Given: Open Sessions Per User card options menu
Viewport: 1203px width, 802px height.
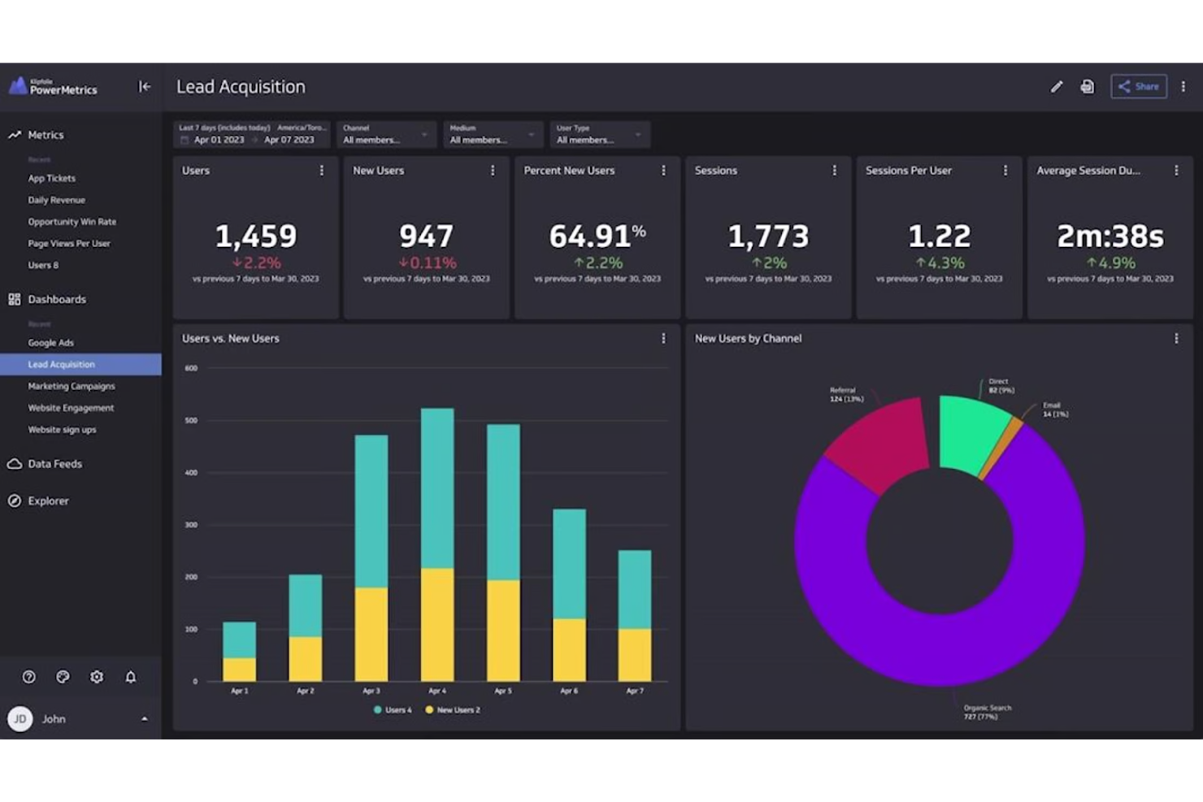Looking at the screenshot, I should [1005, 171].
